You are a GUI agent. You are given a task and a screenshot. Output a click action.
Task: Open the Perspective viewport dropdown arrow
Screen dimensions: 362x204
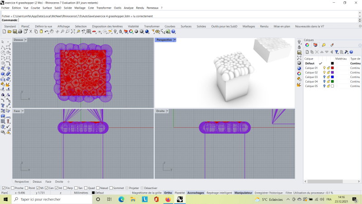(175, 40)
